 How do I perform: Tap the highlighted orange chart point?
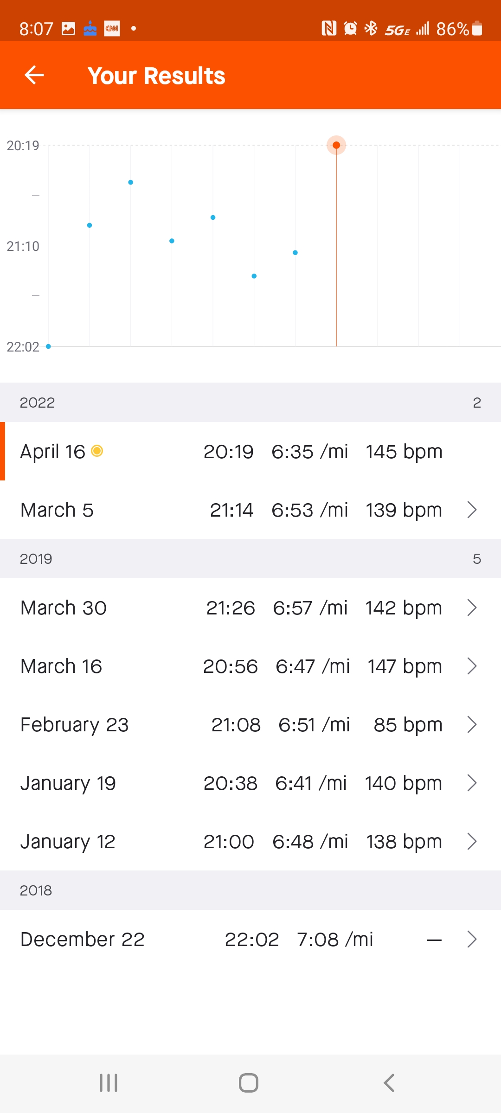[x=336, y=145]
